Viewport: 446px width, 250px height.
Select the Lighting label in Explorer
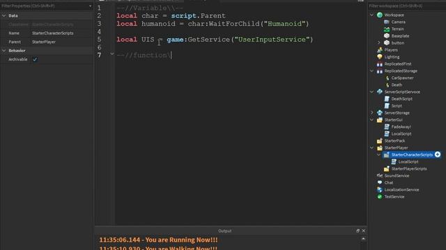392,57
